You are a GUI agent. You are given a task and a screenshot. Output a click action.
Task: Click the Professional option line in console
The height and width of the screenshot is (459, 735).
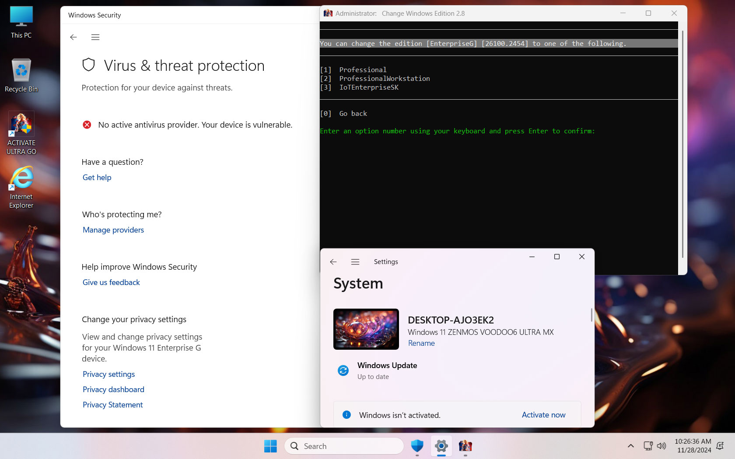(x=353, y=70)
